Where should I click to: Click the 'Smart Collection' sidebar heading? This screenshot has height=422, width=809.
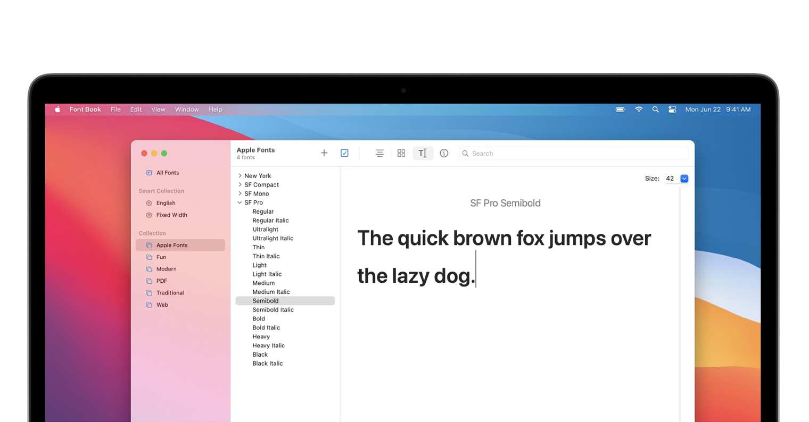coord(161,191)
